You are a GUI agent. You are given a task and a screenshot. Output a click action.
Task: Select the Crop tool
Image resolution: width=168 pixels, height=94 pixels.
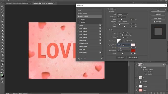[x=2, y=19]
